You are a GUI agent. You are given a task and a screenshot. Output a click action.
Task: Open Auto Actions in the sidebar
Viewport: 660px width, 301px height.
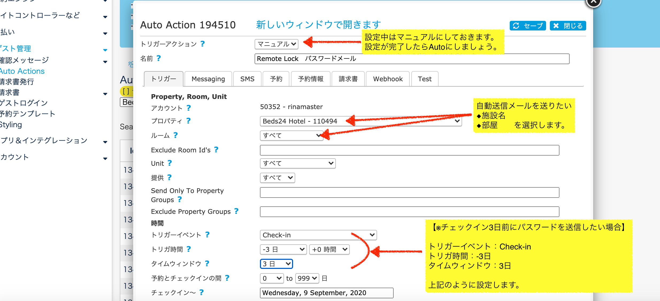[x=22, y=71]
